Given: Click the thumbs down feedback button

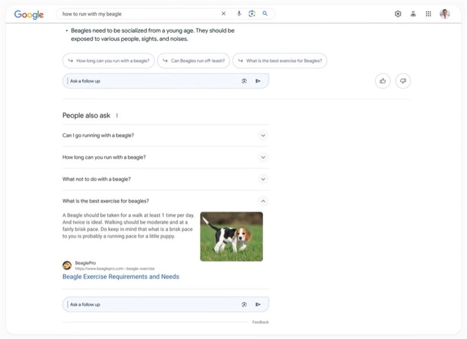Looking at the screenshot, I should (403, 81).
